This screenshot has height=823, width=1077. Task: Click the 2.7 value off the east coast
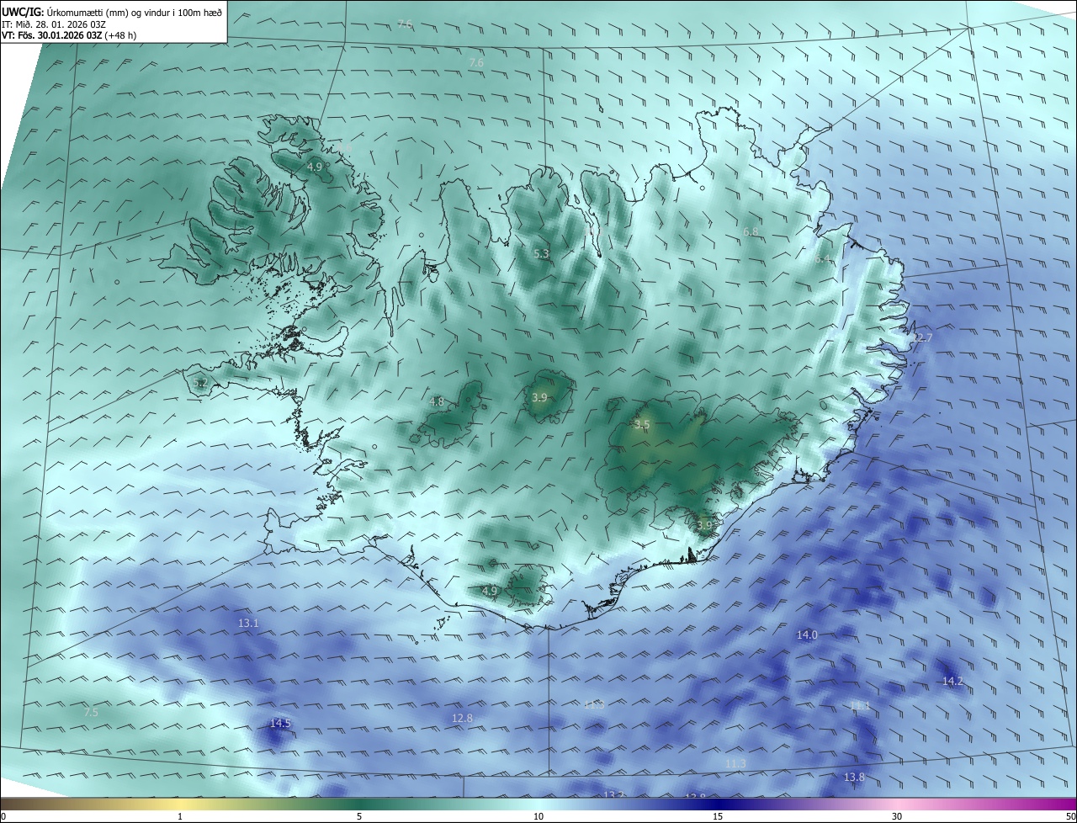924,337
